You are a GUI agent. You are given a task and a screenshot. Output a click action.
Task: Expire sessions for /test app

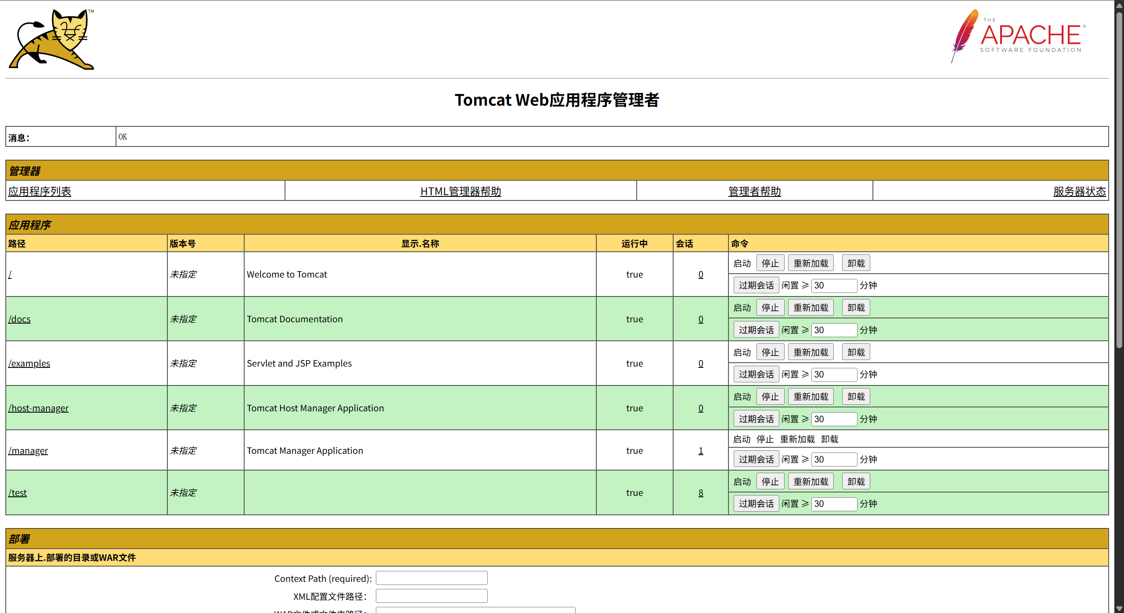756,503
